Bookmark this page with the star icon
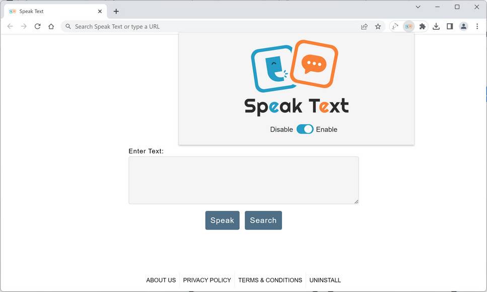This screenshot has width=487, height=292. click(x=378, y=26)
